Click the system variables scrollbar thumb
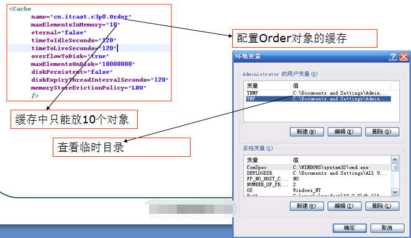411x238 pixels. pos(395,167)
